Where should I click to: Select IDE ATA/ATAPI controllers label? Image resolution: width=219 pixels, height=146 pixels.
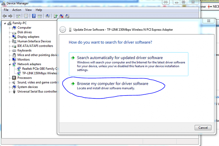coord(35,46)
